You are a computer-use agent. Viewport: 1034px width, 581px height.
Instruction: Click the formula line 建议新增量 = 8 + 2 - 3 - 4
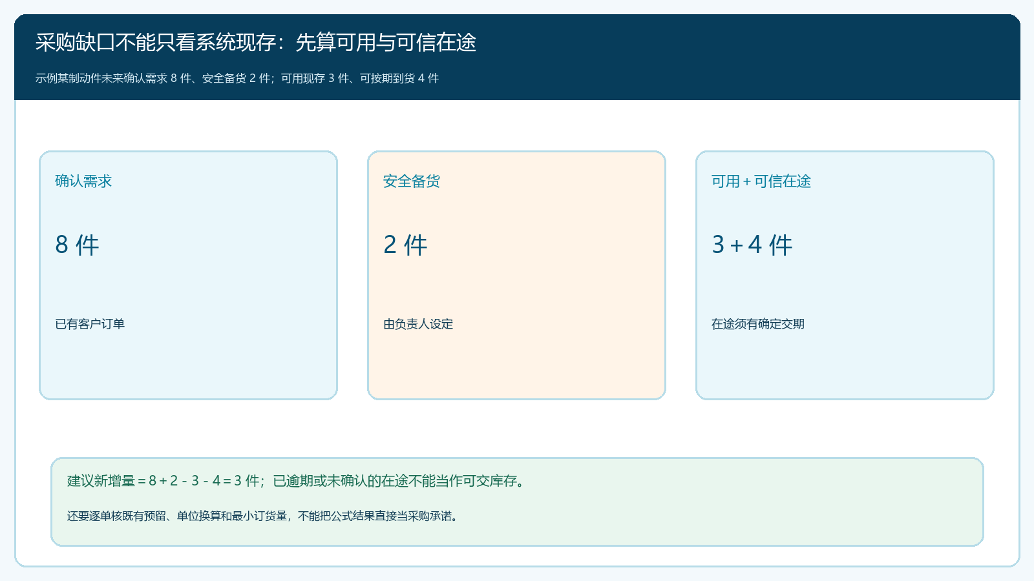click(x=298, y=481)
